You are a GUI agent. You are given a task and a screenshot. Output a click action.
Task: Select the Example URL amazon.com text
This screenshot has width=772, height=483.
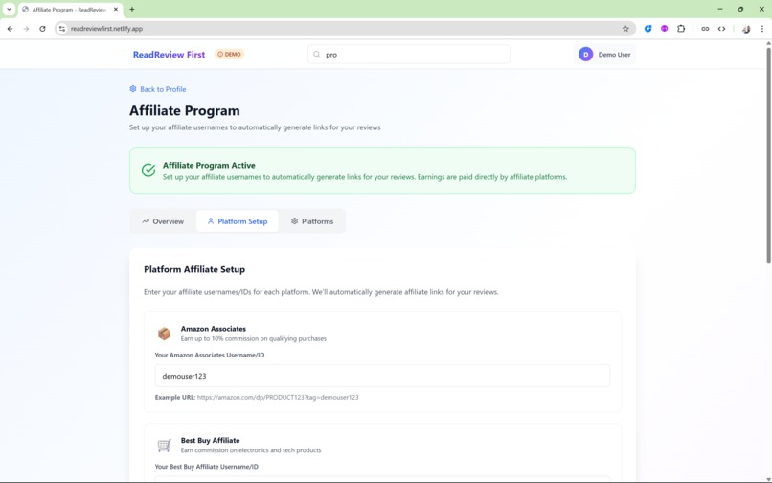point(278,398)
